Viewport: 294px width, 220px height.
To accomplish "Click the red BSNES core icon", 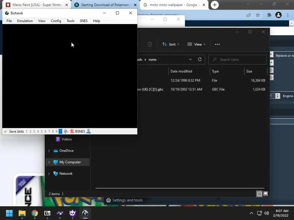I will click(72, 131).
